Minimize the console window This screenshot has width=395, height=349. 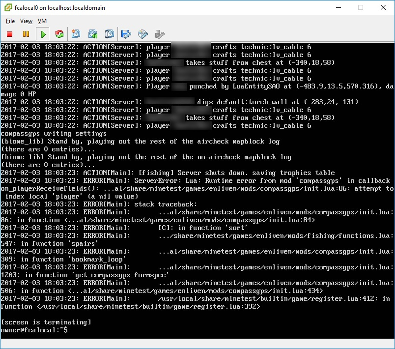point(338,8)
